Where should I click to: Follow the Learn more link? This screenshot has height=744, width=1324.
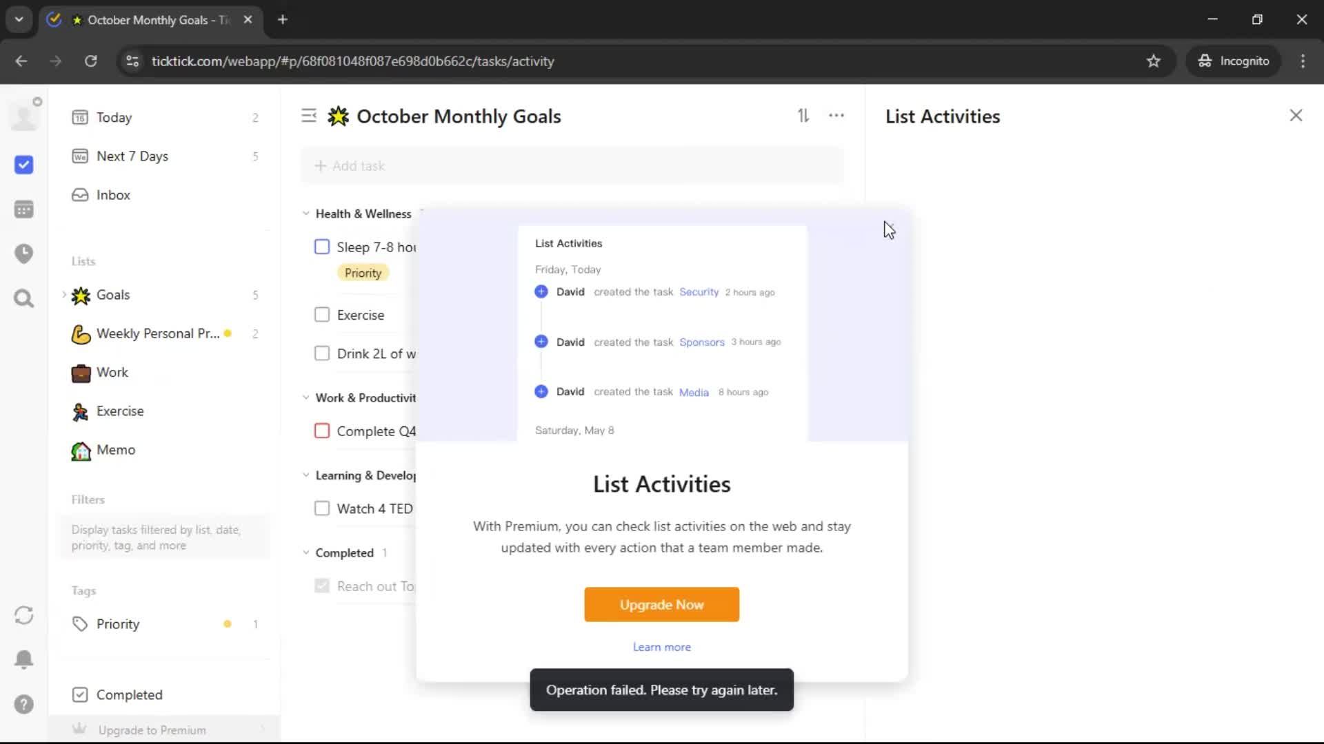[661, 647]
